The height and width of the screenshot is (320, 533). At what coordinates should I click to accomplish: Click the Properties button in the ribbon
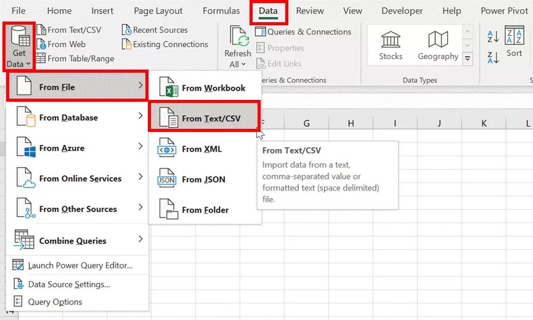(280, 48)
